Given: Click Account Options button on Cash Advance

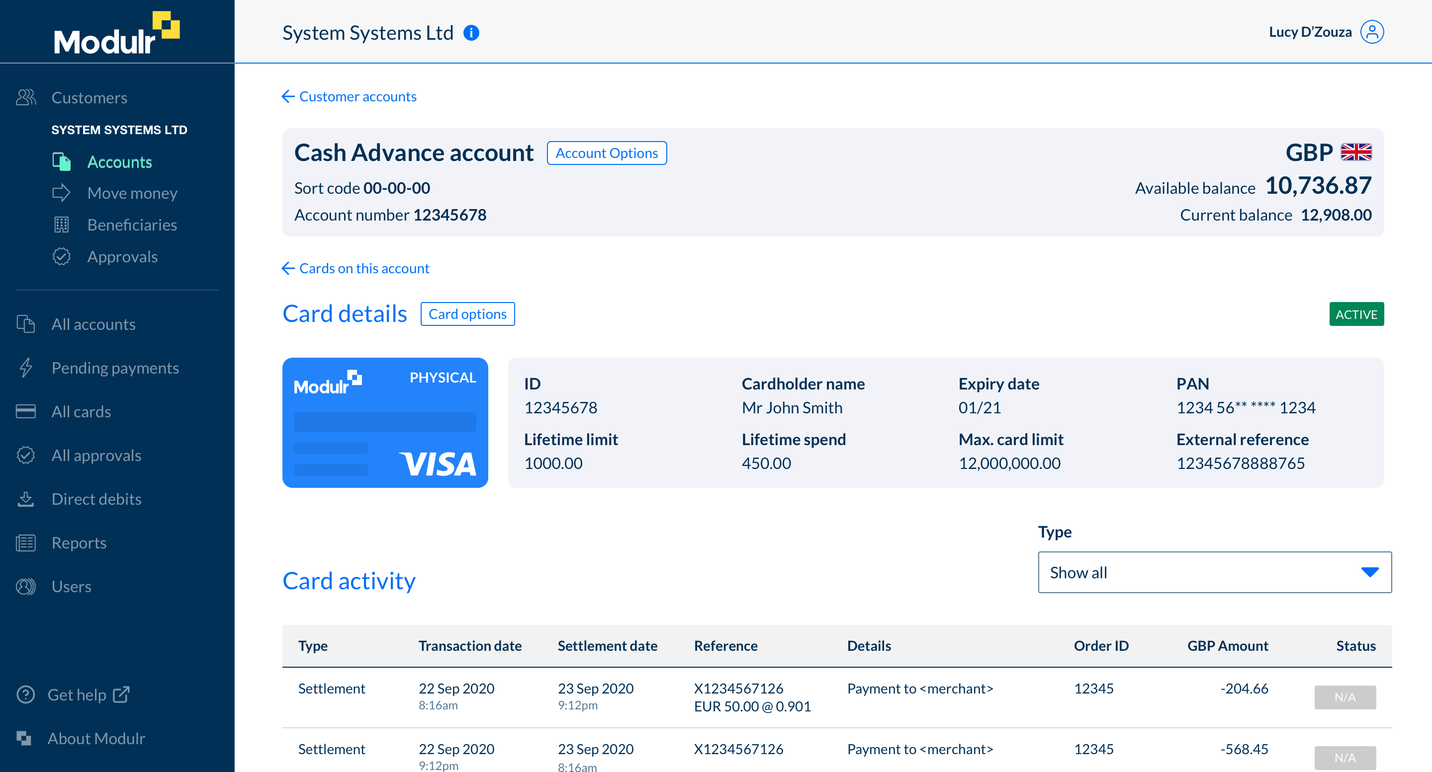Looking at the screenshot, I should pos(606,152).
